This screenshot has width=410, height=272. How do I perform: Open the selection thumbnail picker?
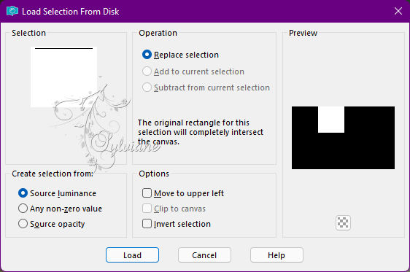pos(63,77)
